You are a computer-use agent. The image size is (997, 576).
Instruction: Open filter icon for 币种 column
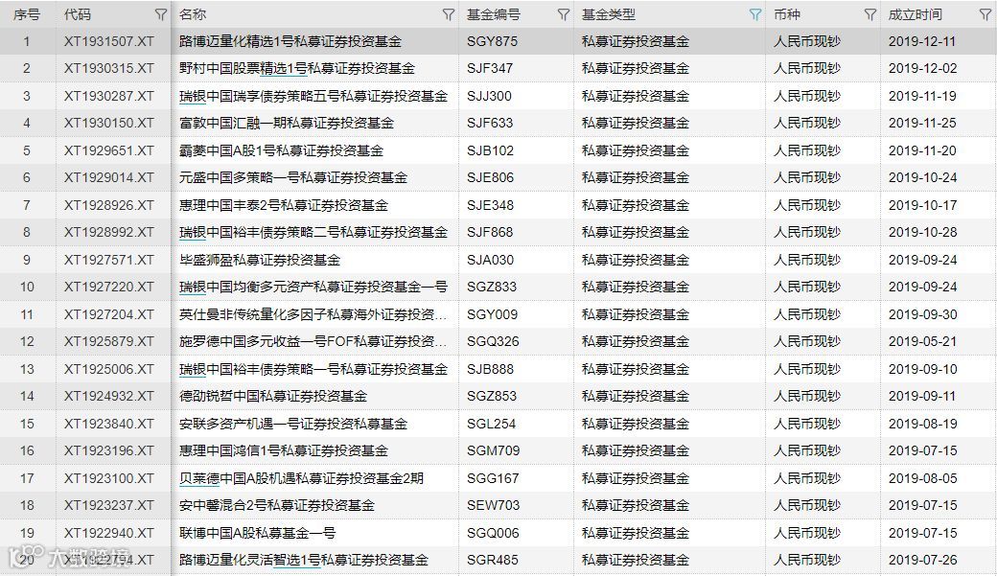click(x=870, y=14)
